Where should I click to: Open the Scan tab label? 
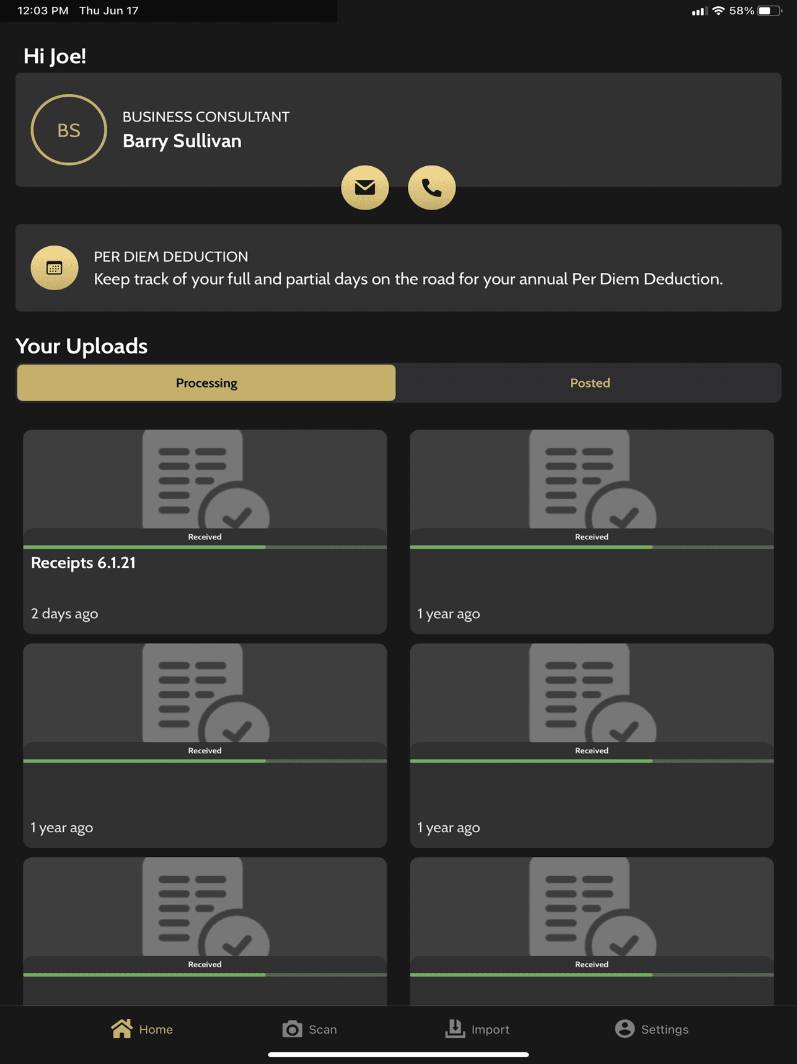[323, 1029]
